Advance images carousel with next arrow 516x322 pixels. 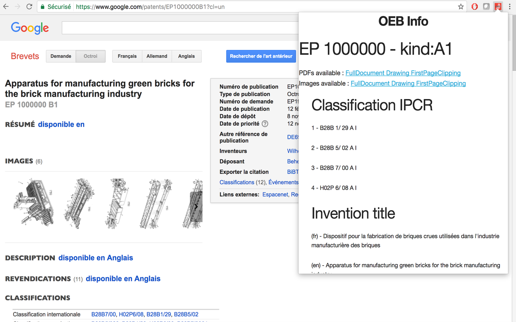point(196,207)
